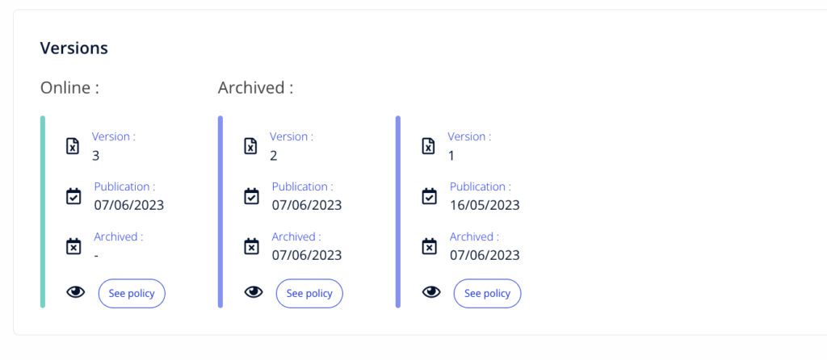This screenshot has height=360, width=827.
Task: Open See policy for archived Version 2
Action: [309, 293]
